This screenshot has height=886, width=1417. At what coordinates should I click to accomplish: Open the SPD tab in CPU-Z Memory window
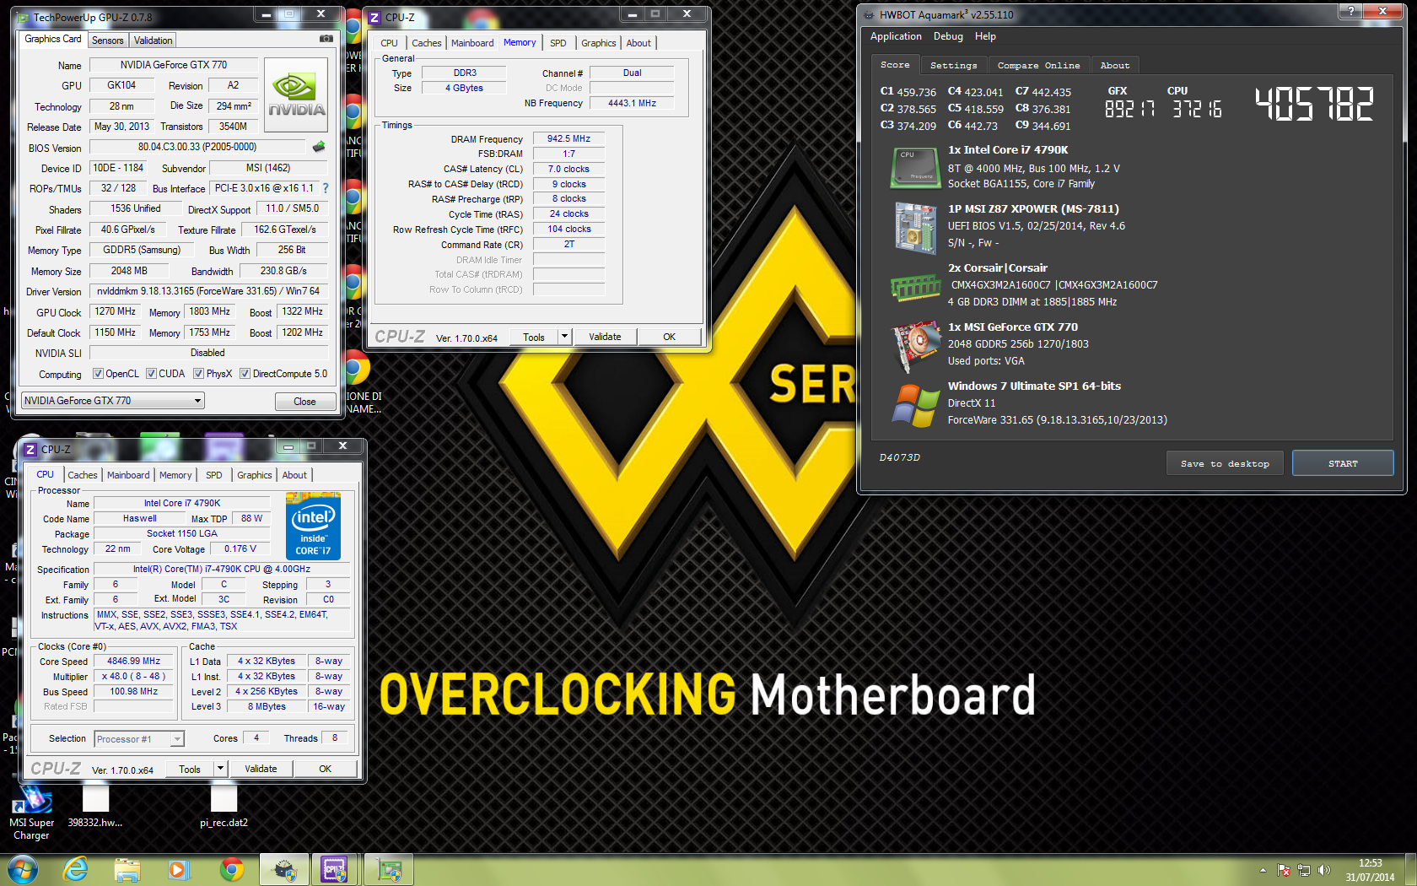pyautogui.click(x=558, y=43)
